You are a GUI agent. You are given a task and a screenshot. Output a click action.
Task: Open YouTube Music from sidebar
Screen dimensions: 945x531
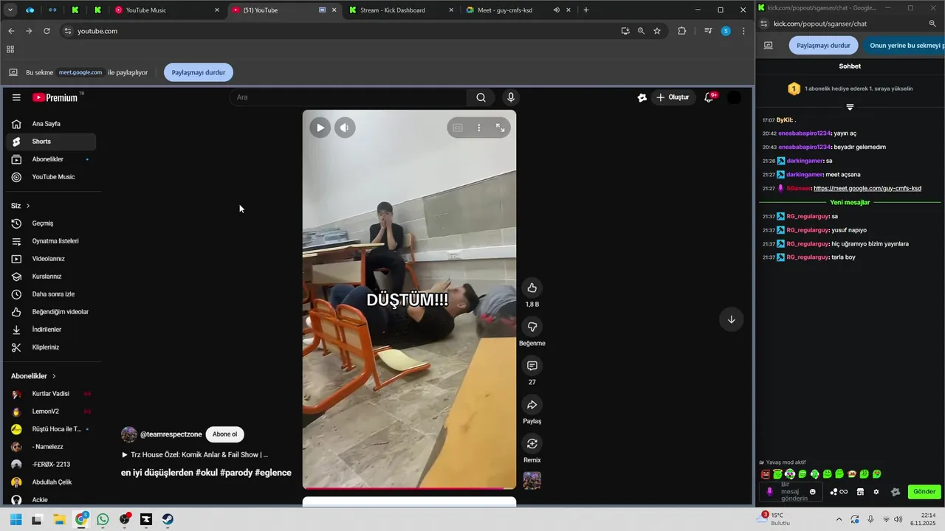(49, 177)
